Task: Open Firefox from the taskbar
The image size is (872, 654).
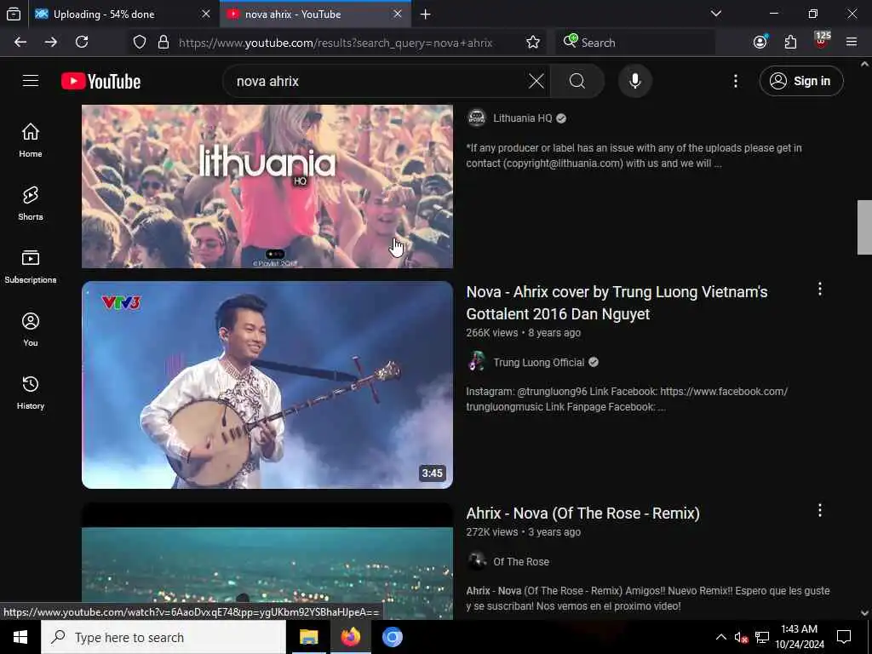Action: pos(350,637)
